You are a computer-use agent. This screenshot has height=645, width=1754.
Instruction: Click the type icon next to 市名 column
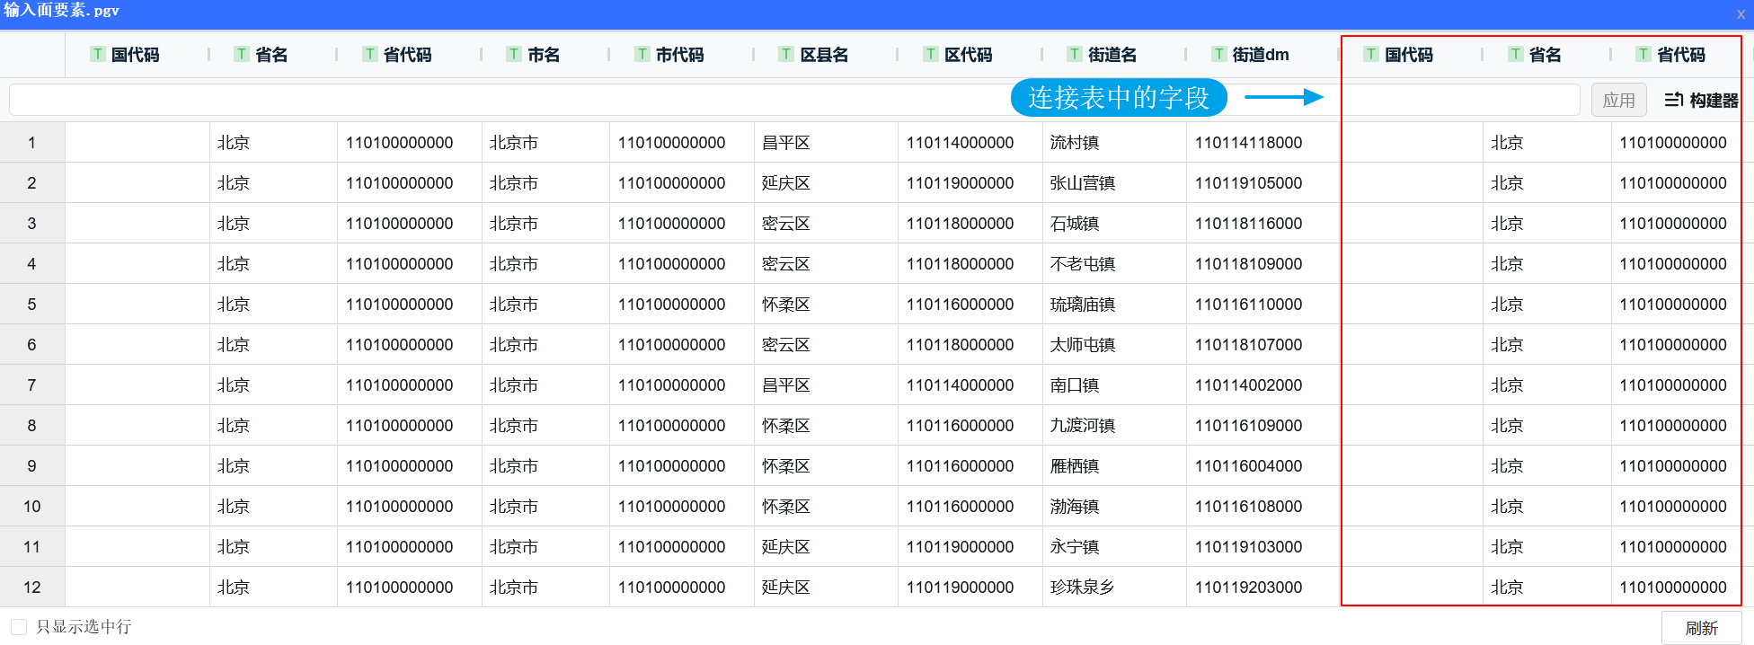click(514, 54)
